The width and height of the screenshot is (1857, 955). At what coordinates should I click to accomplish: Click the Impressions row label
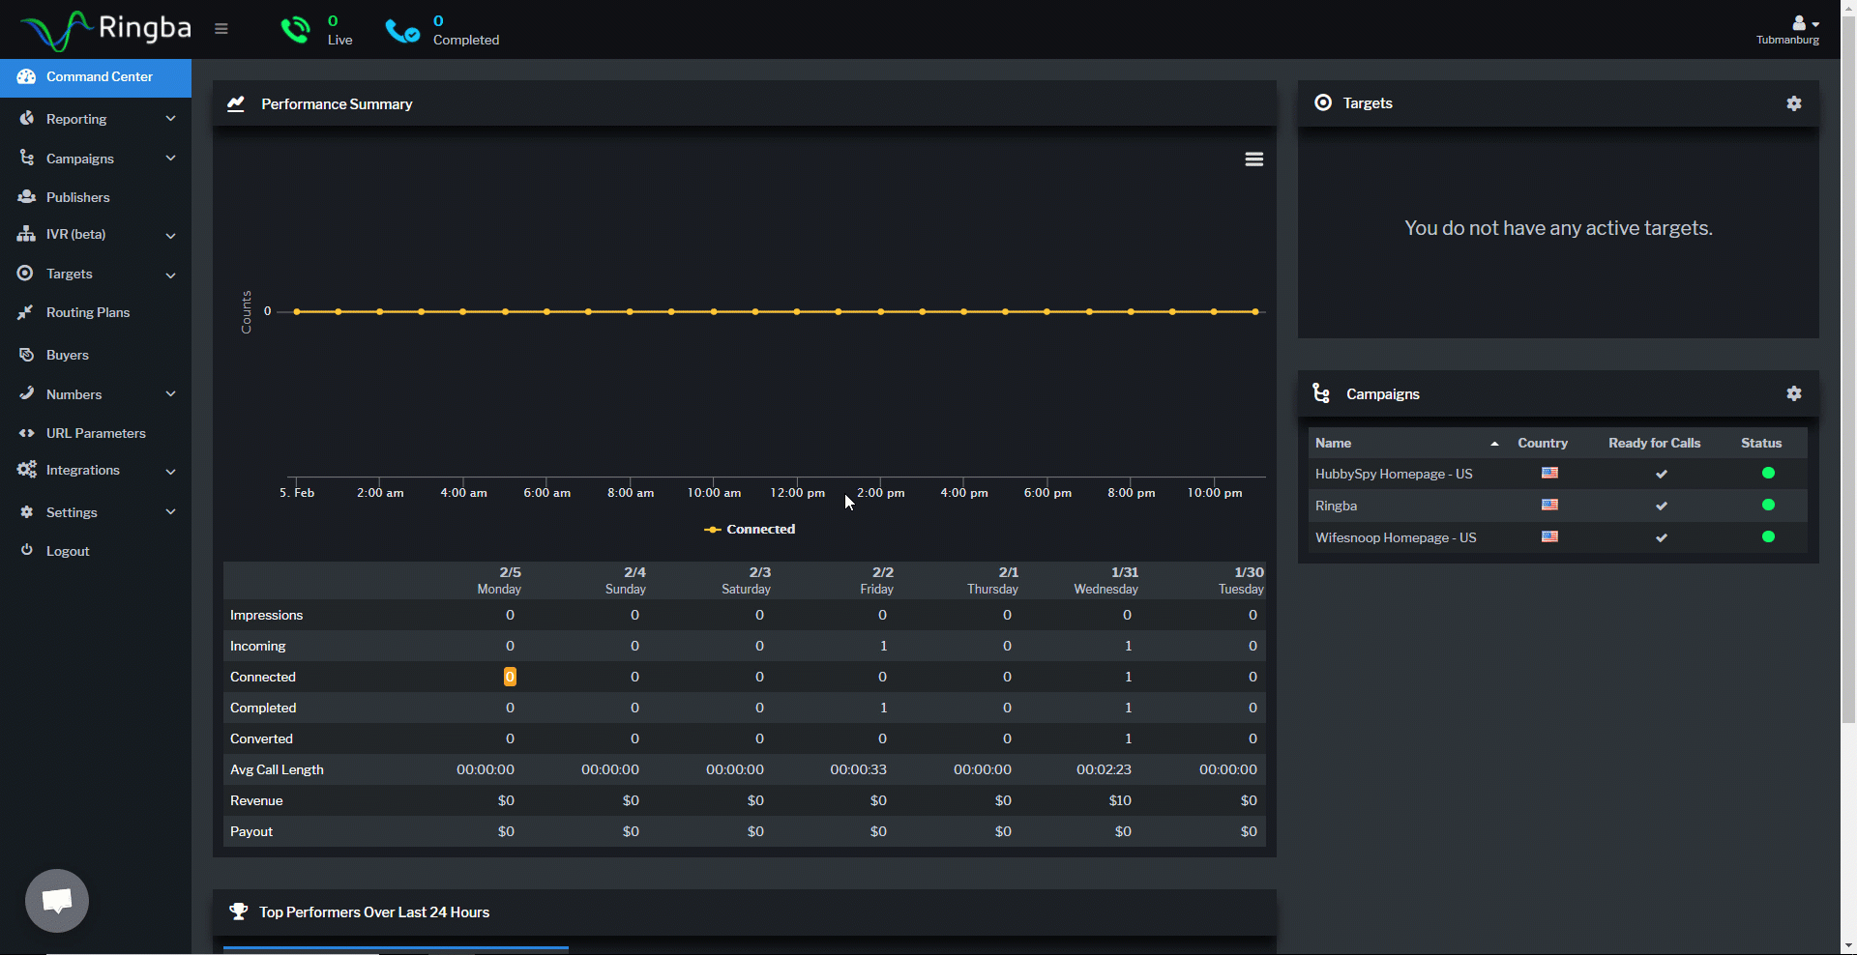[x=266, y=615]
